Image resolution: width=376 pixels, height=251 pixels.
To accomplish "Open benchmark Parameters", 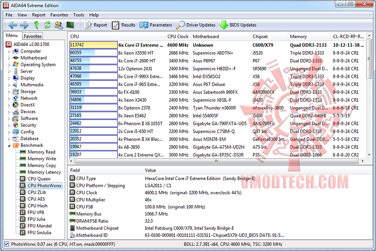I will coord(156,25).
